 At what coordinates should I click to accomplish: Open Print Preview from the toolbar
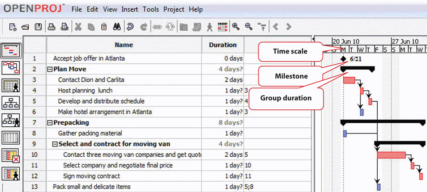point(64,27)
